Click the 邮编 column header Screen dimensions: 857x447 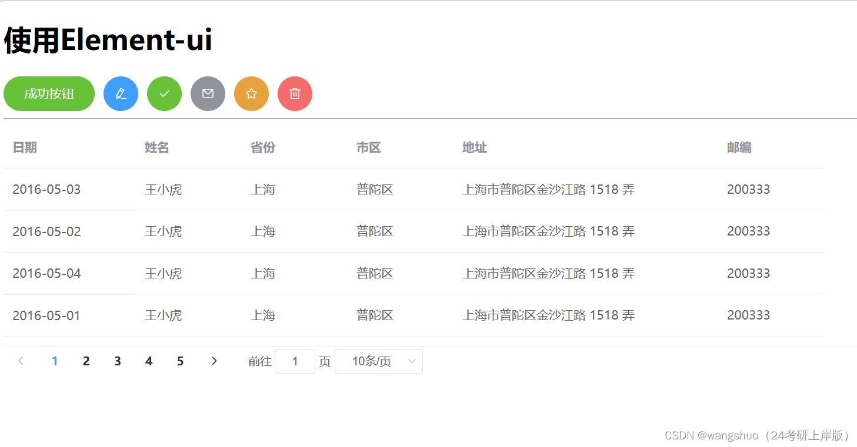(x=739, y=147)
